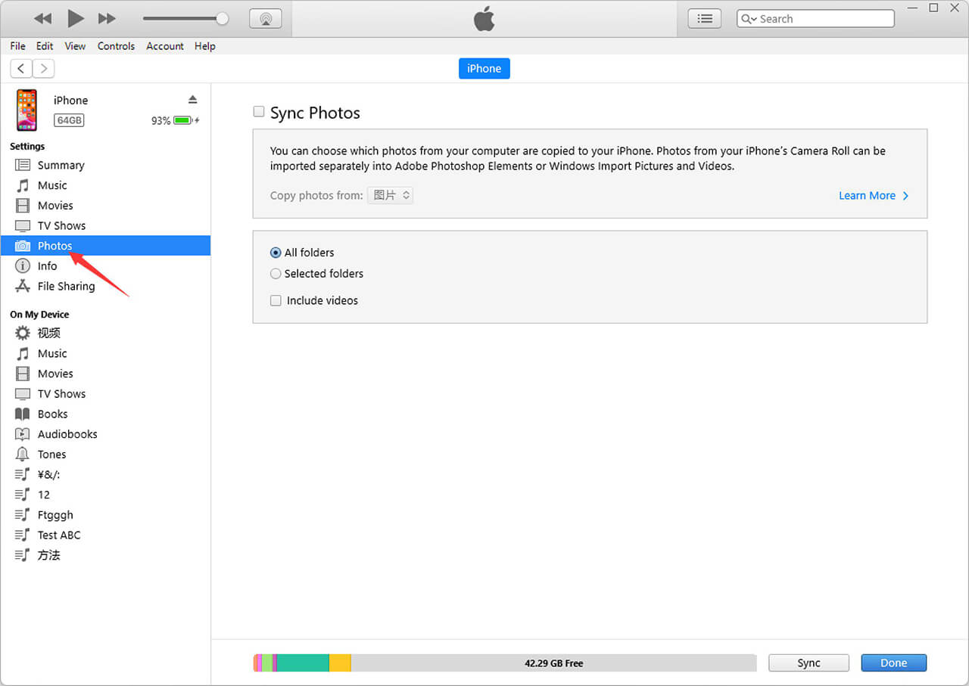Check the Include videos checkbox
This screenshot has height=686, width=969.
[276, 300]
